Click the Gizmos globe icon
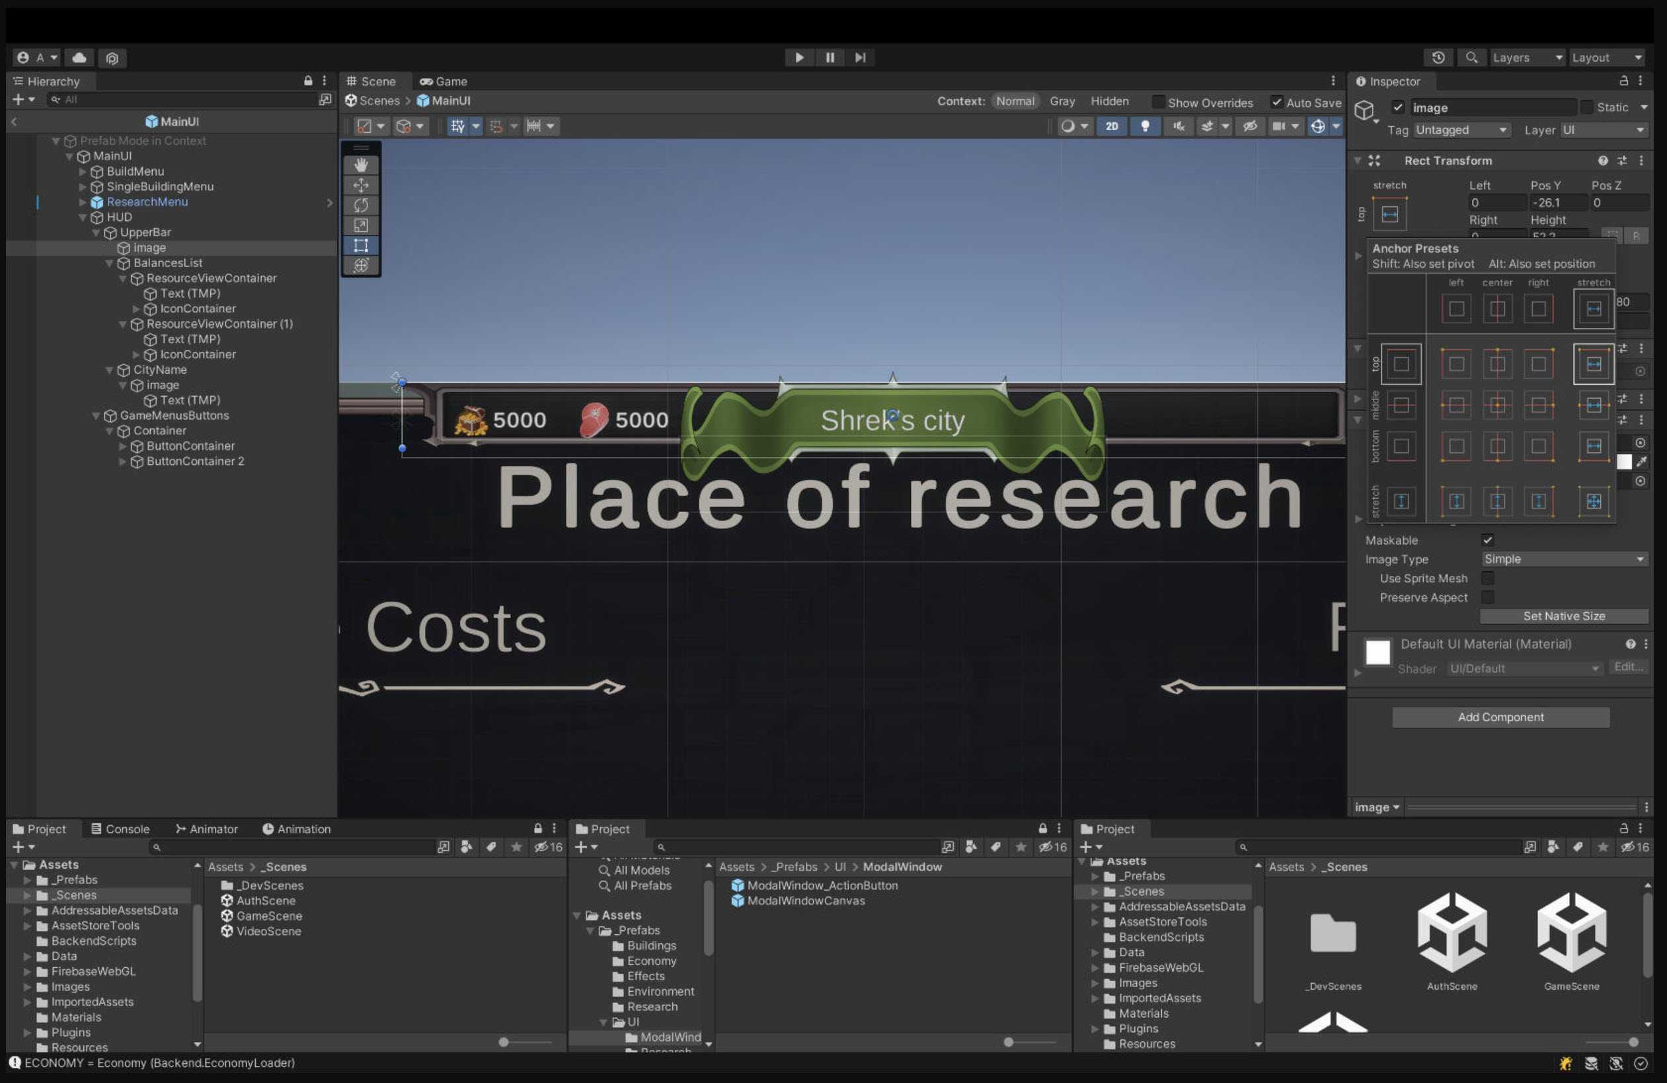Screen dimensions: 1667x1083 (x=1317, y=126)
